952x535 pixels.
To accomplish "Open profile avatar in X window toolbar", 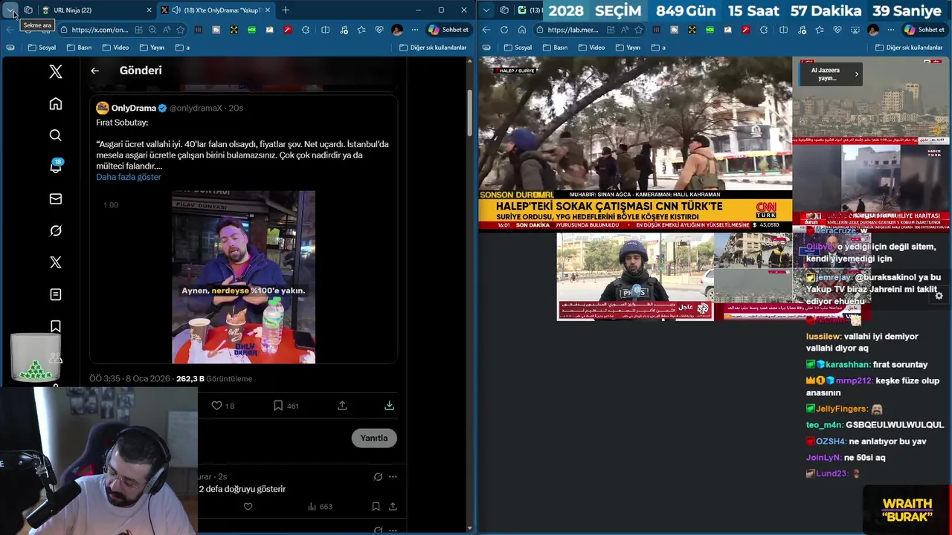I will click(x=397, y=30).
